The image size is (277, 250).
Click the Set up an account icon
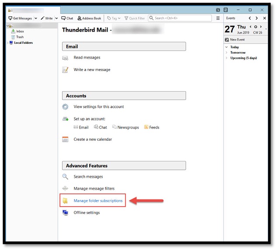click(65, 118)
